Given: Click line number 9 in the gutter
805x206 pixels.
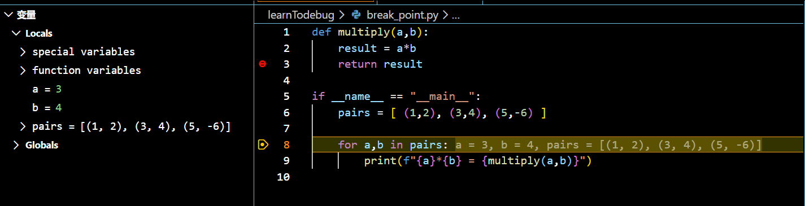Looking at the screenshot, I should click(286, 161).
